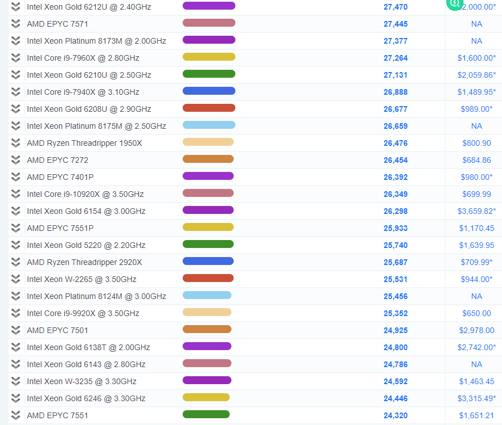Image resolution: width=502 pixels, height=425 pixels.
Task: Click price $684.86 for AMD EPYC 7272
Action: point(476,160)
